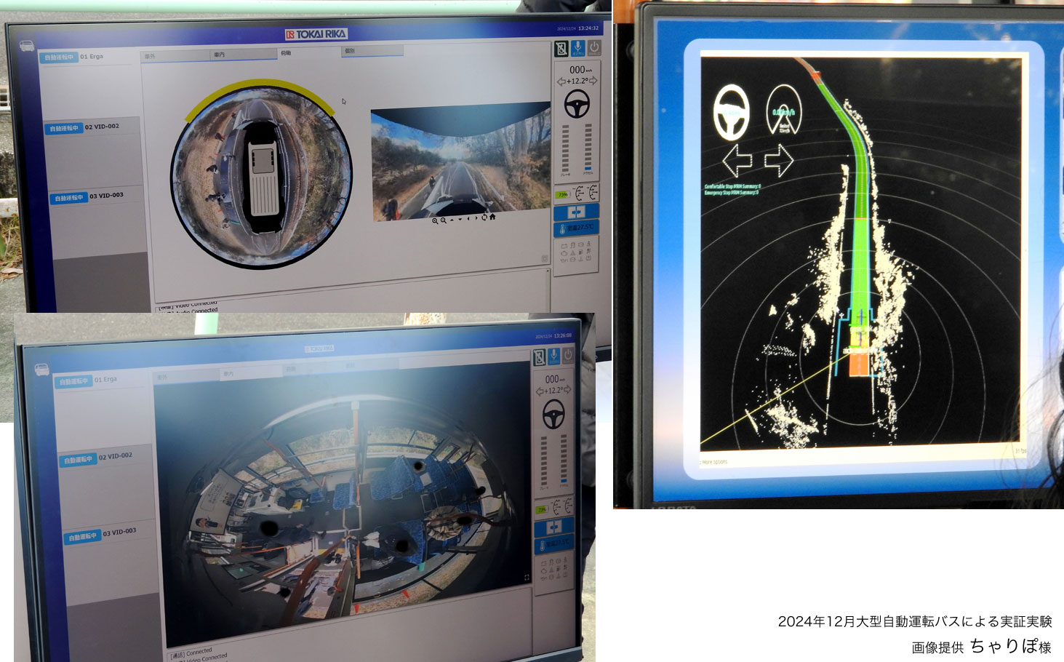Click the blue door control button on bird's-eye monitor
The height and width of the screenshot is (662, 1064).
tap(577, 212)
